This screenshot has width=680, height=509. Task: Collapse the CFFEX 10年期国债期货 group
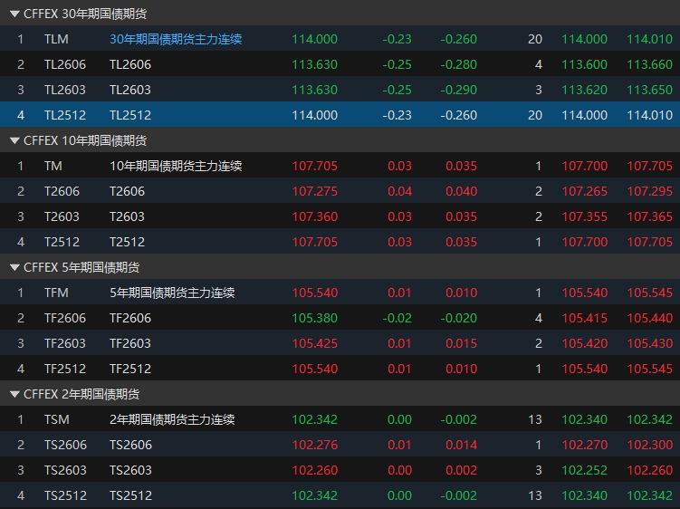[x=14, y=140]
